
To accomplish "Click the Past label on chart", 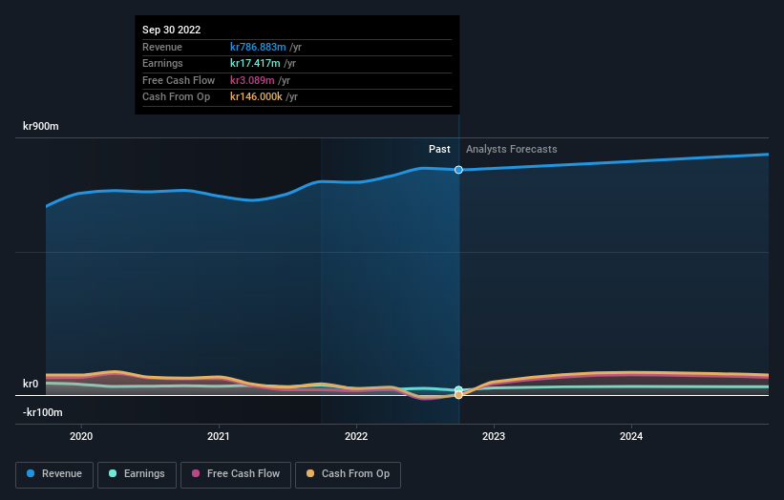I will 439,149.
